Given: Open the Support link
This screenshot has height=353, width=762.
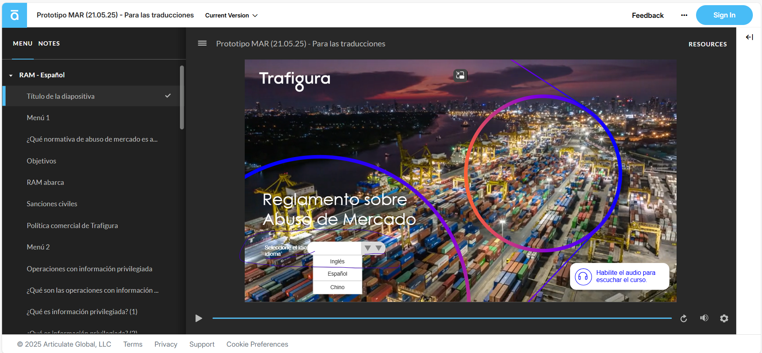Looking at the screenshot, I should click(x=202, y=344).
